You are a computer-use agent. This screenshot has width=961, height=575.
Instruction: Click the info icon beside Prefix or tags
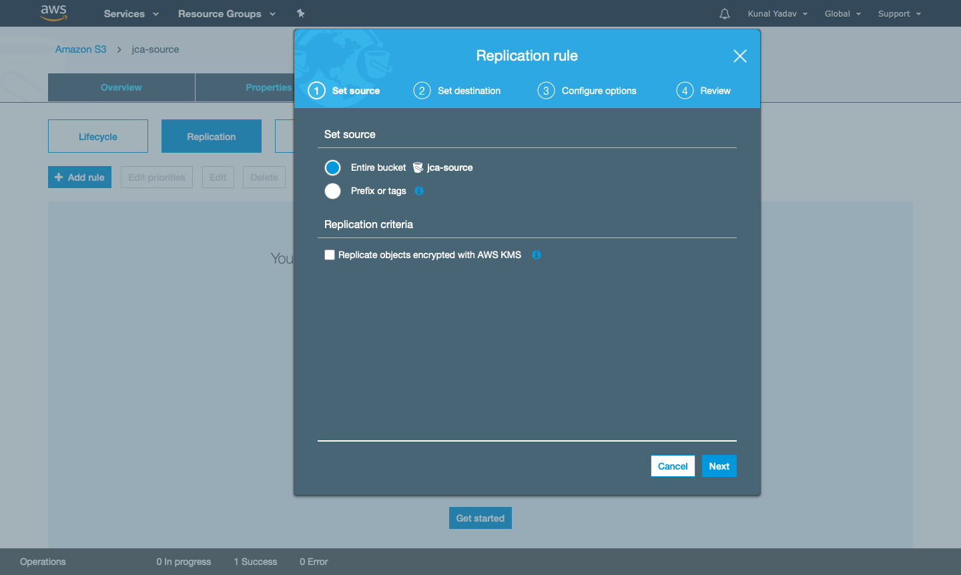coord(419,191)
